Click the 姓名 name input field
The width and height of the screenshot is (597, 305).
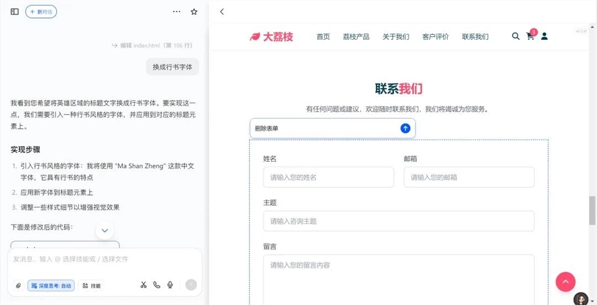pos(328,177)
